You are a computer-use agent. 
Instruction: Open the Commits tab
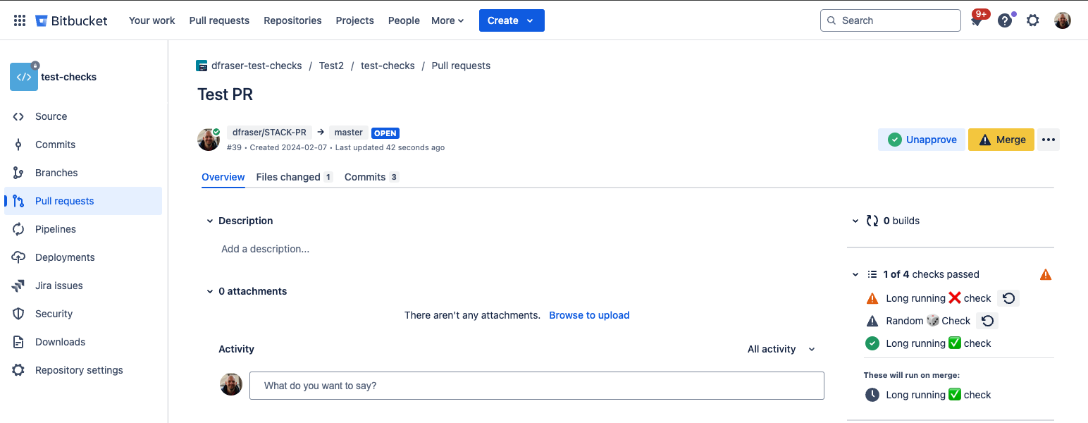(x=364, y=176)
